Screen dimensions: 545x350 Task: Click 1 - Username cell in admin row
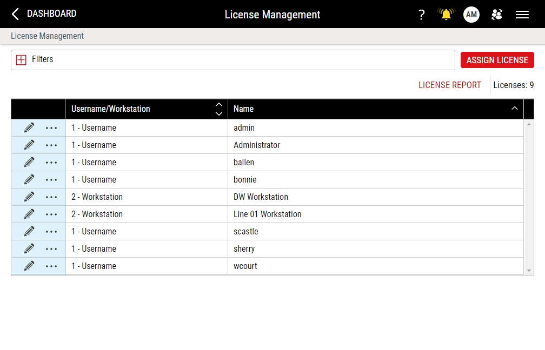[147, 128]
